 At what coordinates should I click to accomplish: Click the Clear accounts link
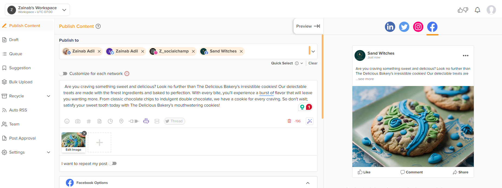[313, 63]
